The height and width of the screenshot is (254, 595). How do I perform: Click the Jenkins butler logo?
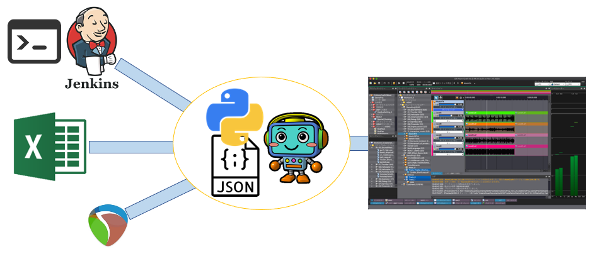coord(91,41)
